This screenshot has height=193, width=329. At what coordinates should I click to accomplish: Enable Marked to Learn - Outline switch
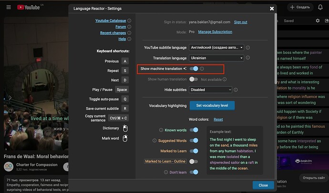pyautogui.click(x=194, y=162)
